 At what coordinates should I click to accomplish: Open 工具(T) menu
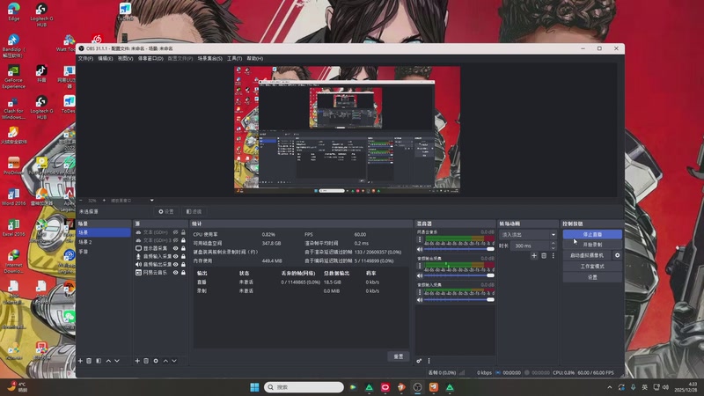click(x=234, y=58)
